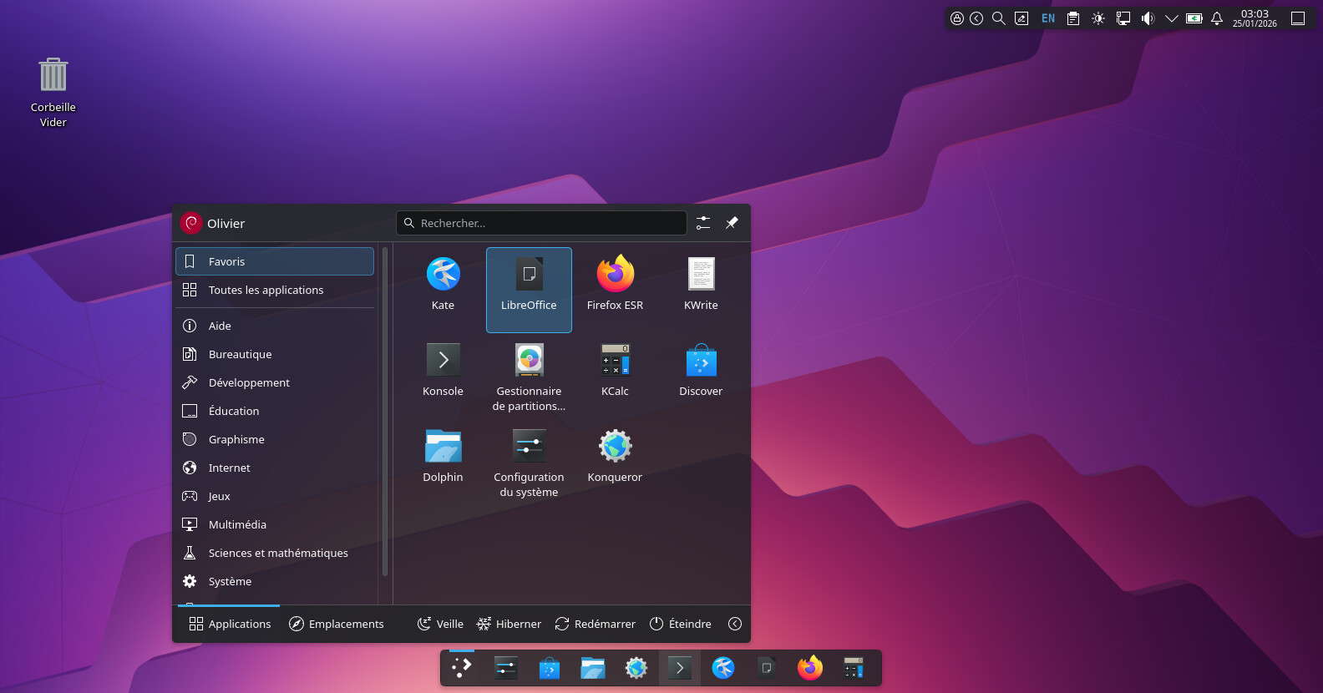Switch to the Applications tab
The image size is (1323, 693).
tap(230, 624)
